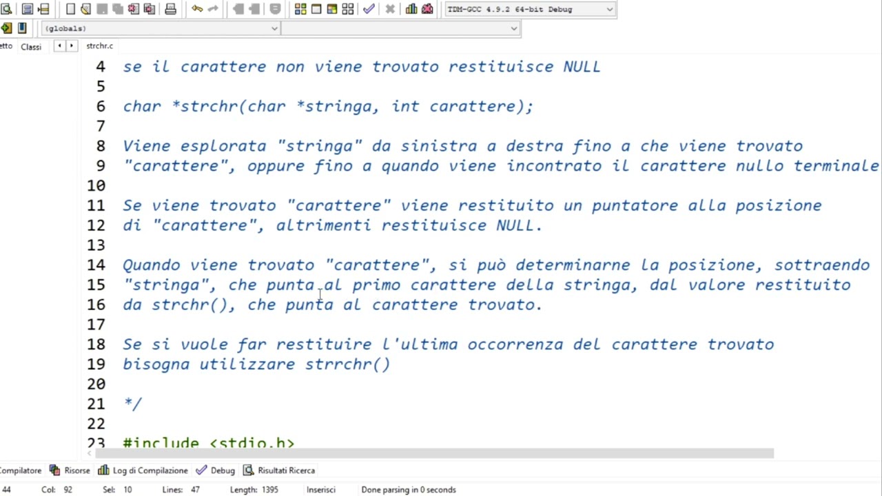Click the horizontal editor scrollbar
This screenshot has height=496, width=882.
(434, 453)
